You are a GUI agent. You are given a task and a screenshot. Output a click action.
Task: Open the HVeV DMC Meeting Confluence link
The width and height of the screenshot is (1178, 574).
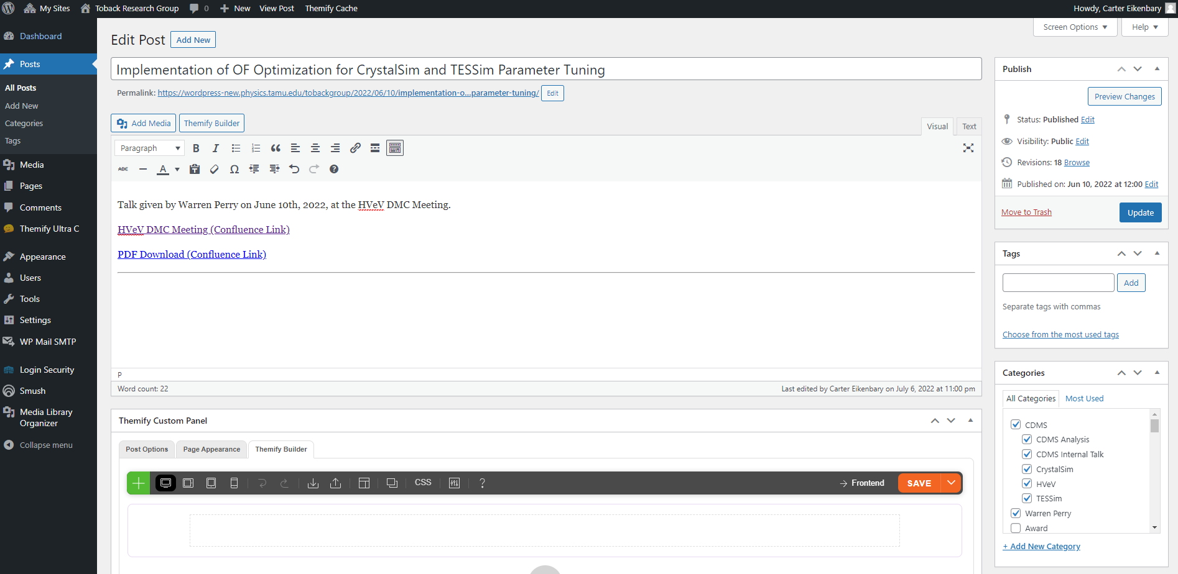[x=203, y=229]
